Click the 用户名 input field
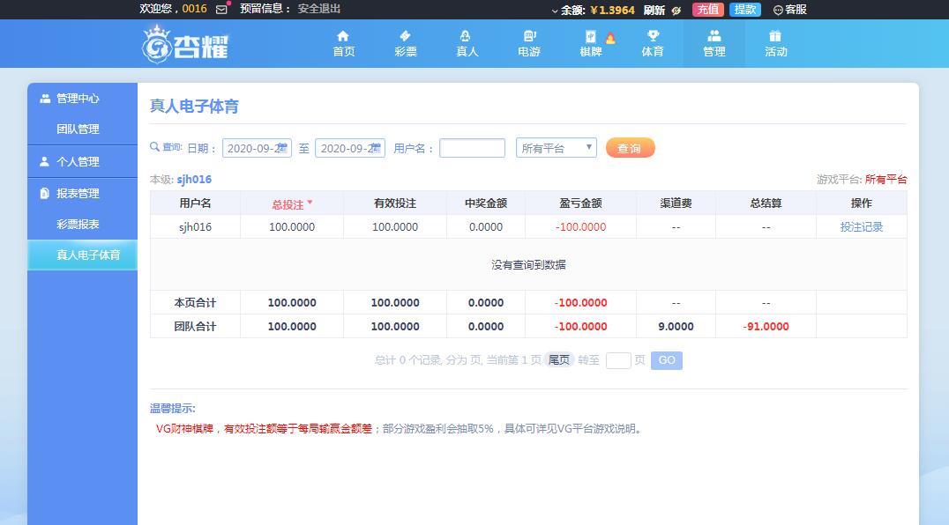949x525 pixels. (472, 148)
